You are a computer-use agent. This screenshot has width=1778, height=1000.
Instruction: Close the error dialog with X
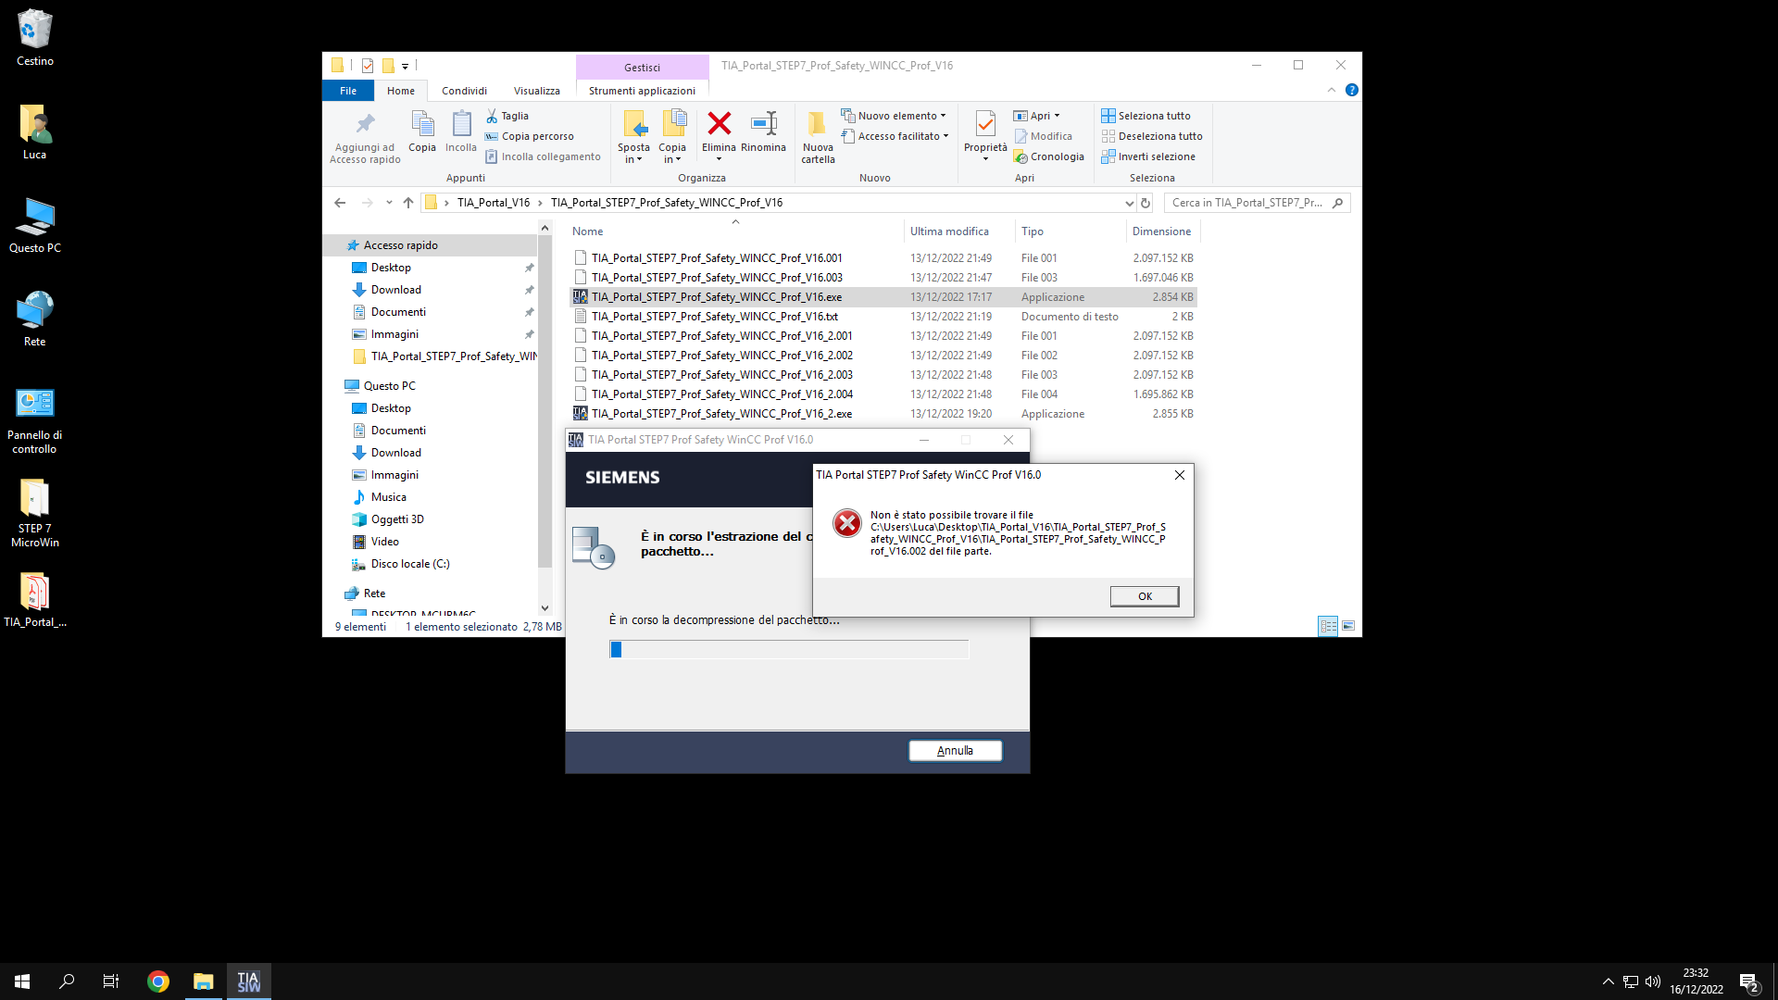coord(1180,475)
